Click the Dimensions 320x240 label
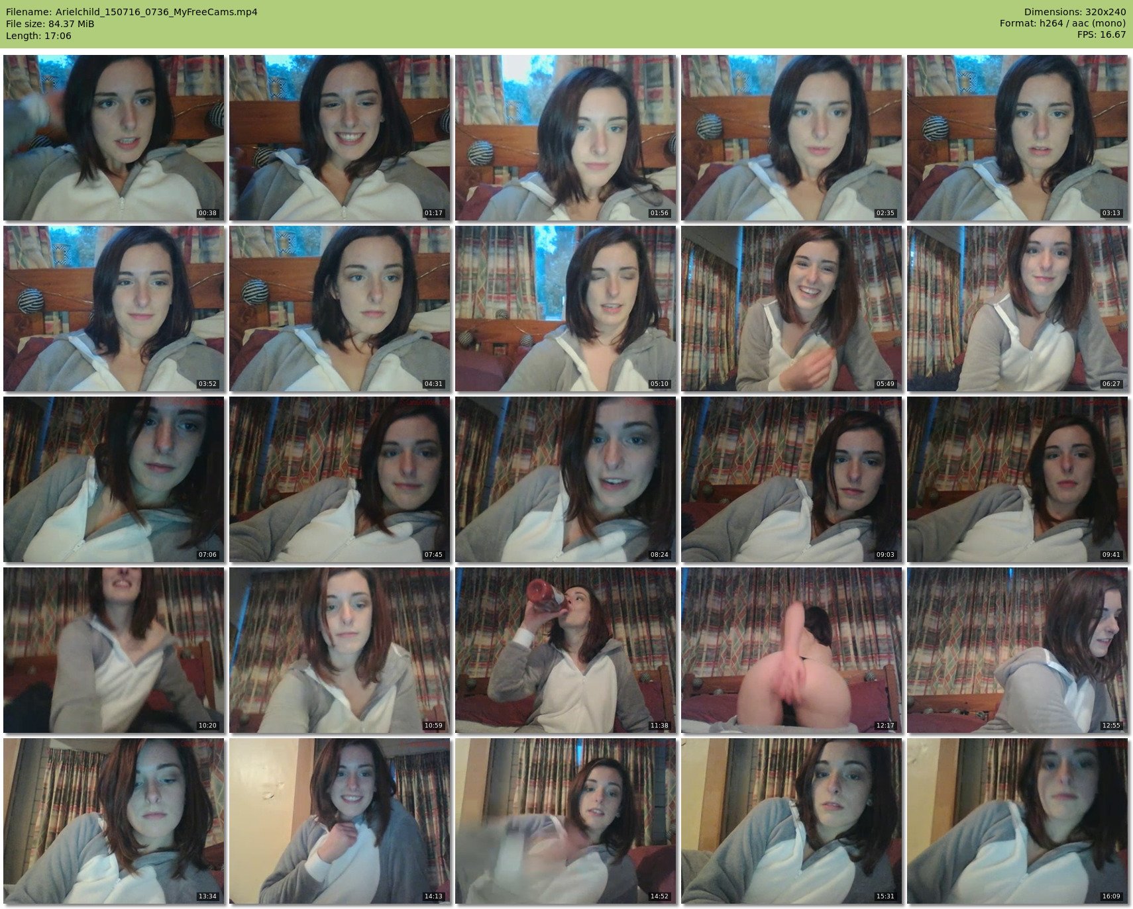The width and height of the screenshot is (1133, 909). pos(1074,12)
